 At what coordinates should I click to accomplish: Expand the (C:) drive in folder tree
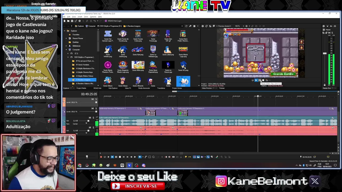click(68, 53)
